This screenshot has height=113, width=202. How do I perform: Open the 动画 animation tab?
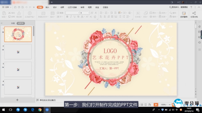click(x=62, y=7)
